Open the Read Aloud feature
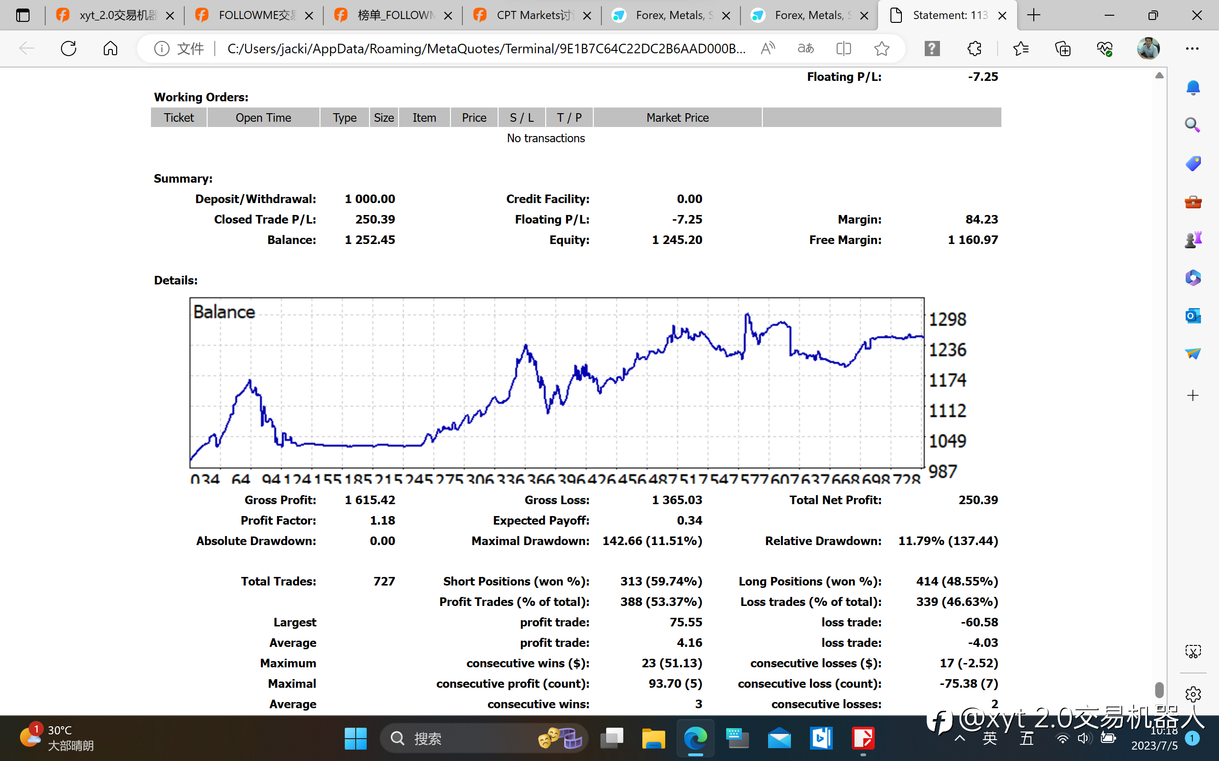 (x=768, y=49)
